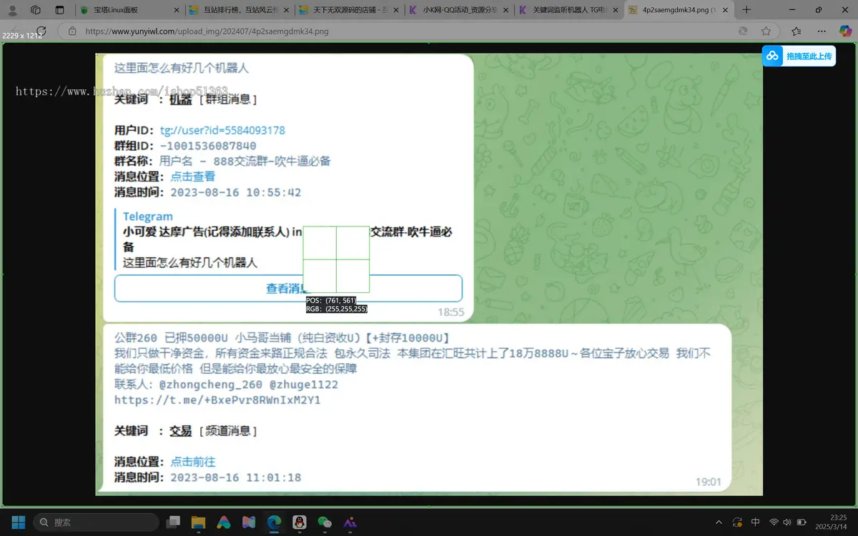Viewport: 858px width, 536px height.
Task: Refresh the current page
Action: [41, 31]
